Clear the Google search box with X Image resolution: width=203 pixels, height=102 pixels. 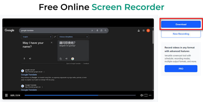pos(92,30)
